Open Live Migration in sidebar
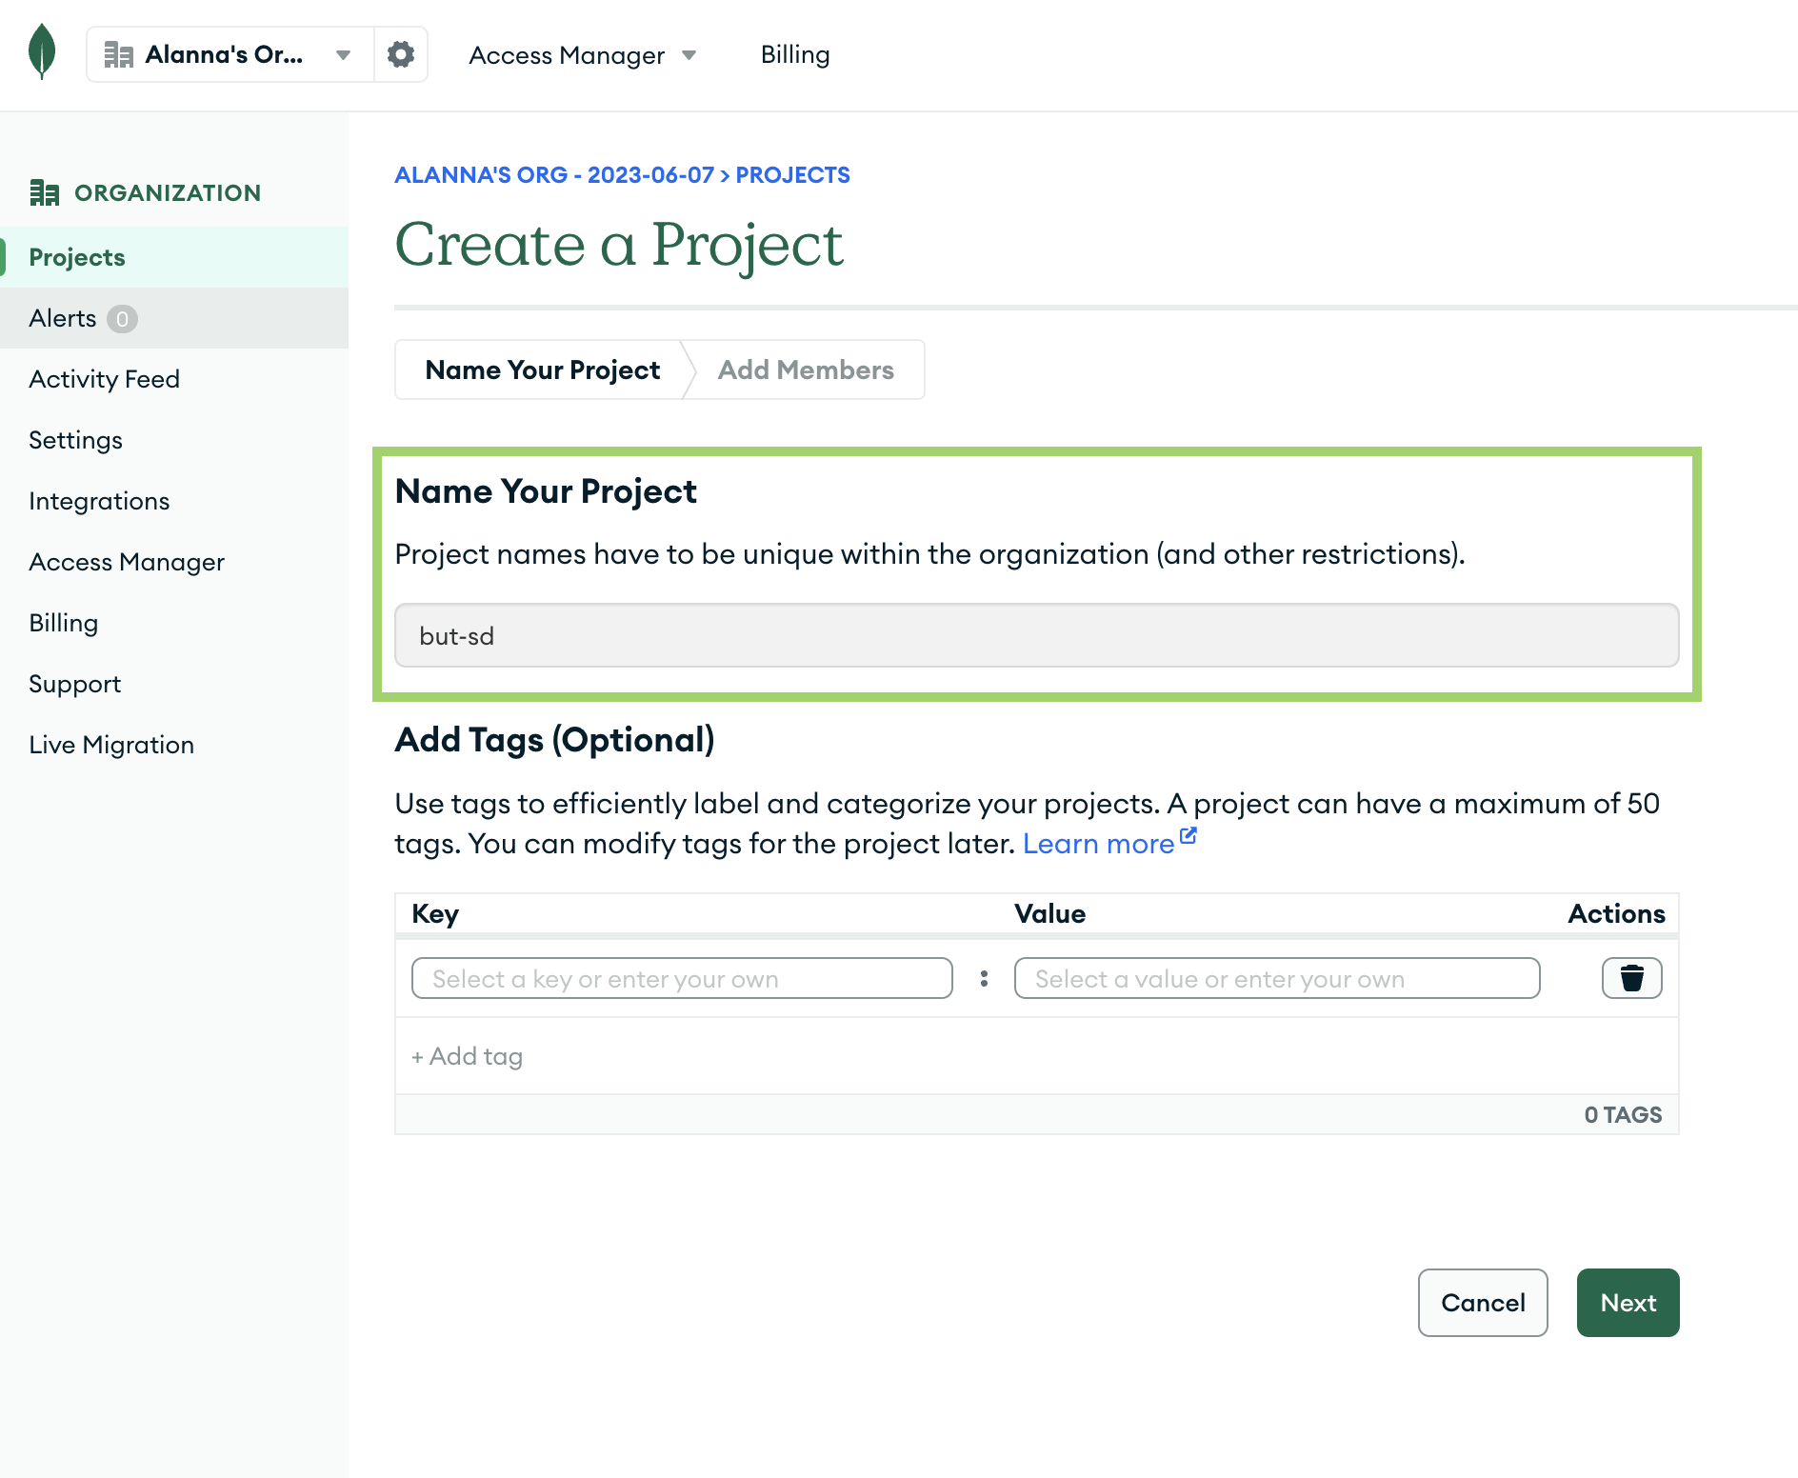This screenshot has width=1798, height=1478. (111, 745)
